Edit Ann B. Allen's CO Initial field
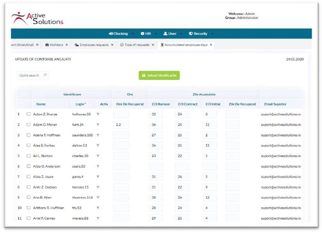 click(209, 197)
